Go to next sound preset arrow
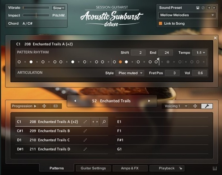The width and height of the screenshot is (222, 175). click(x=214, y=8)
